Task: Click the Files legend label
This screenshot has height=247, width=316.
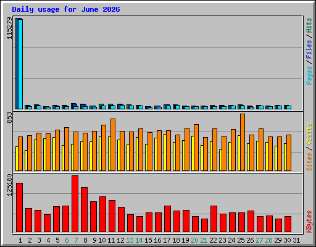Action: [x=309, y=49]
